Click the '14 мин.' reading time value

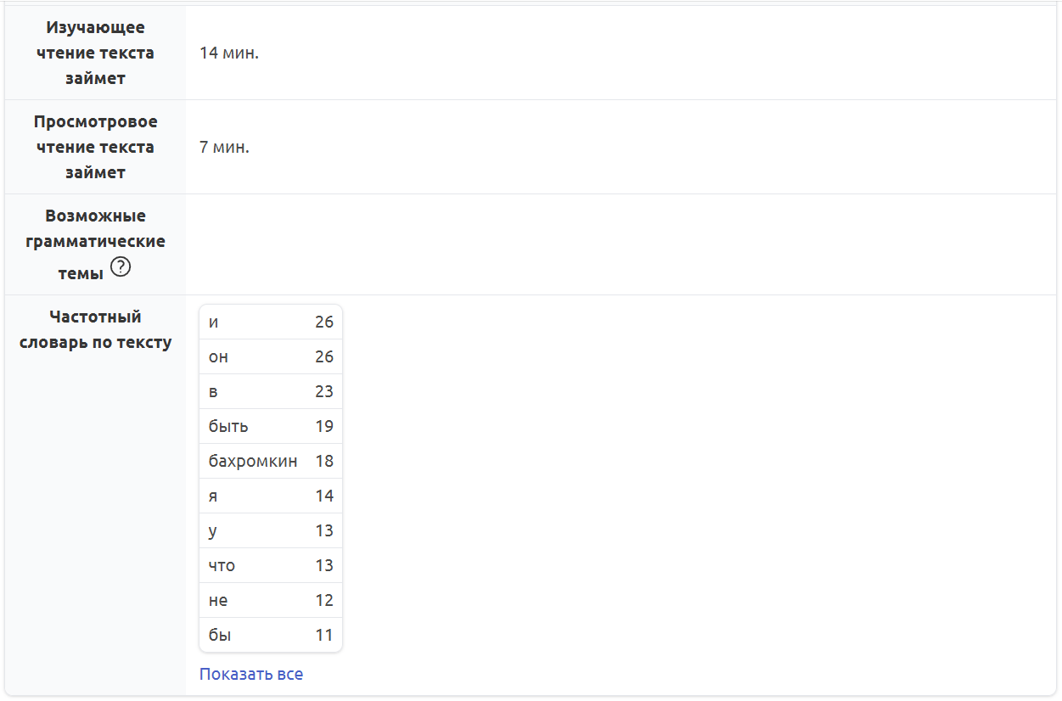tap(229, 53)
